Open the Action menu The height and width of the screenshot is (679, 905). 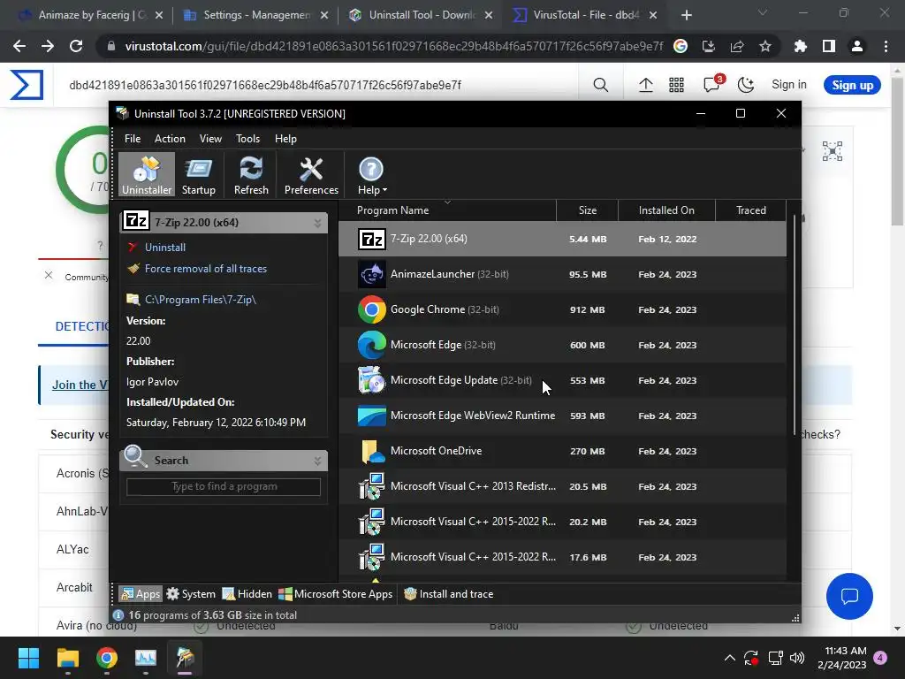(170, 139)
